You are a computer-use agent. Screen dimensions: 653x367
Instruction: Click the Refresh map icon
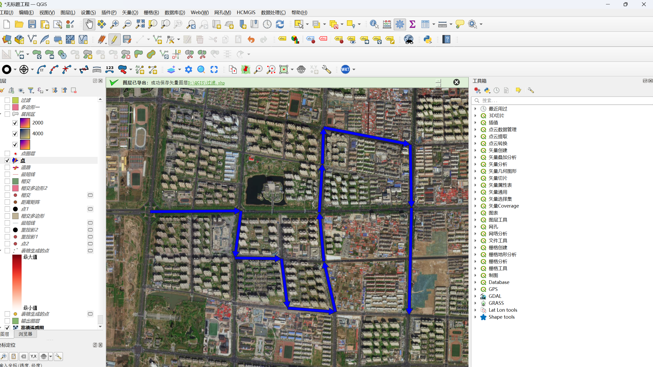(x=280, y=24)
